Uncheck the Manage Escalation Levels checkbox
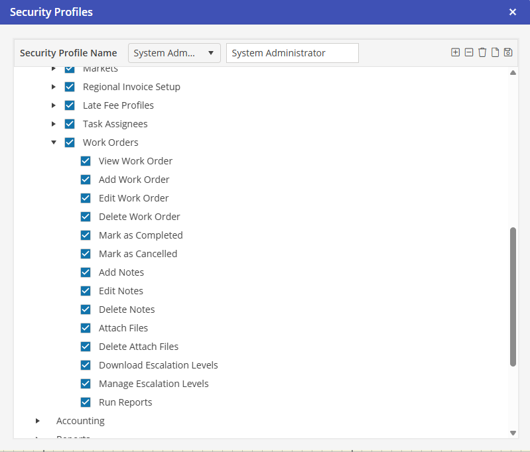The height and width of the screenshot is (452, 530). point(86,384)
